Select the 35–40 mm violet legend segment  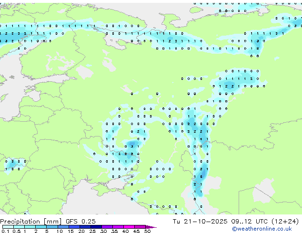point(118,227)
